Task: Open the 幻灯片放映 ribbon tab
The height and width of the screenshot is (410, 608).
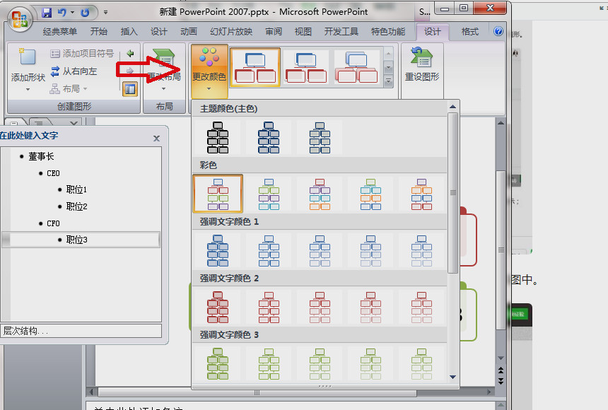Action: [x=230, y=32]
